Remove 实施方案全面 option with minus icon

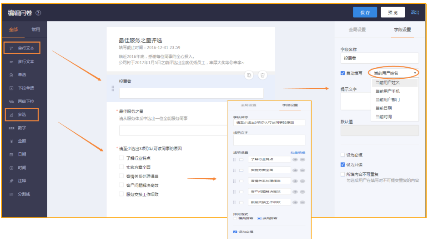tap(302, 170)
